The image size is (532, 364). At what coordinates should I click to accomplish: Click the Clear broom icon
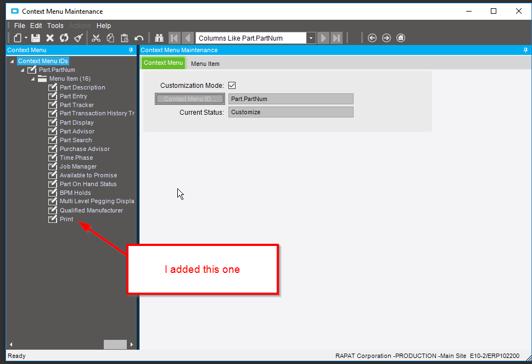pos(79,38)
